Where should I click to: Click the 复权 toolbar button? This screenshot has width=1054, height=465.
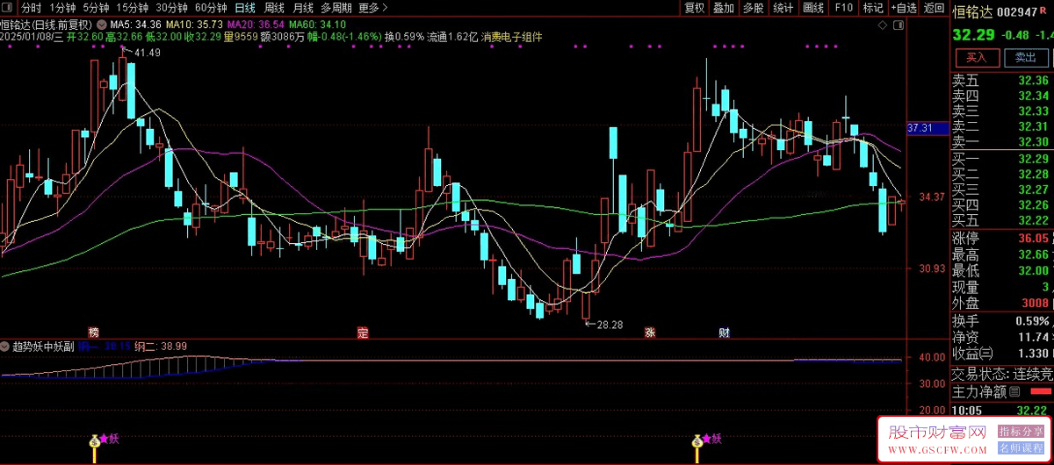(x=694, y=8)
